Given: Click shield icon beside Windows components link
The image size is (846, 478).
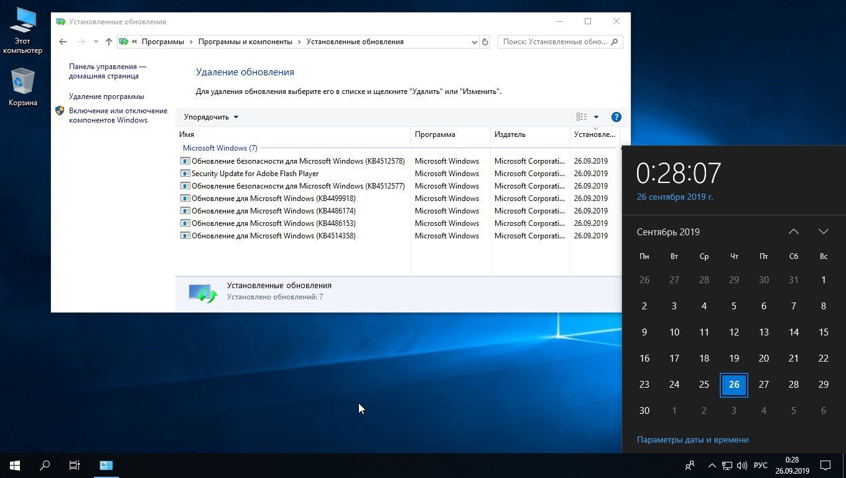Looking at the screenshot, I should tap(60, 111).
